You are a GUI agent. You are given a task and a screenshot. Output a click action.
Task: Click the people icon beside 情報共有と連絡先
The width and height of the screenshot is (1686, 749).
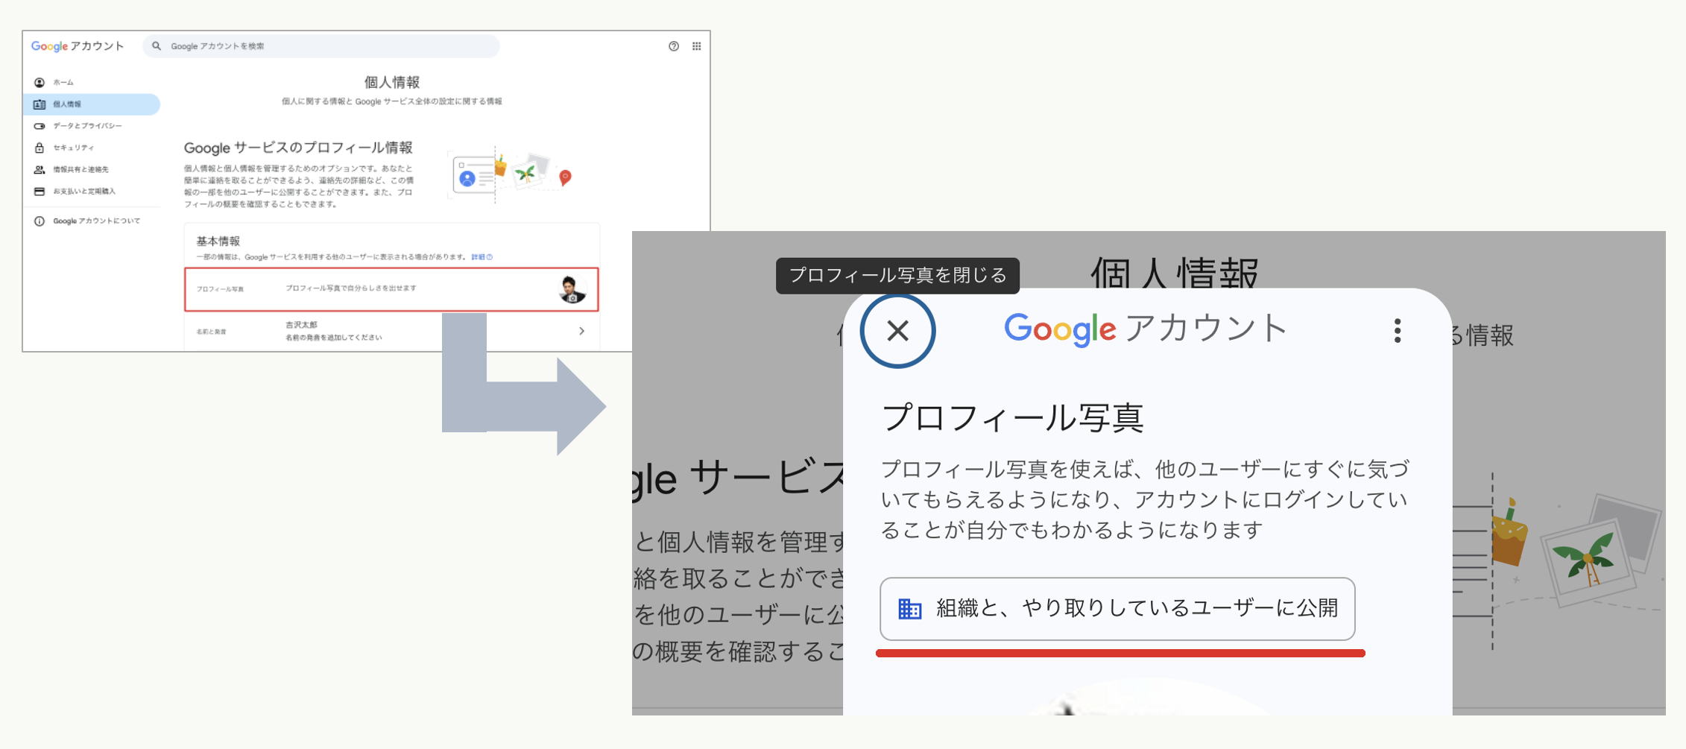[40, 169]
